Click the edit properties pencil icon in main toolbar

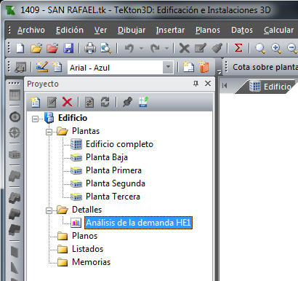point(201,48)
